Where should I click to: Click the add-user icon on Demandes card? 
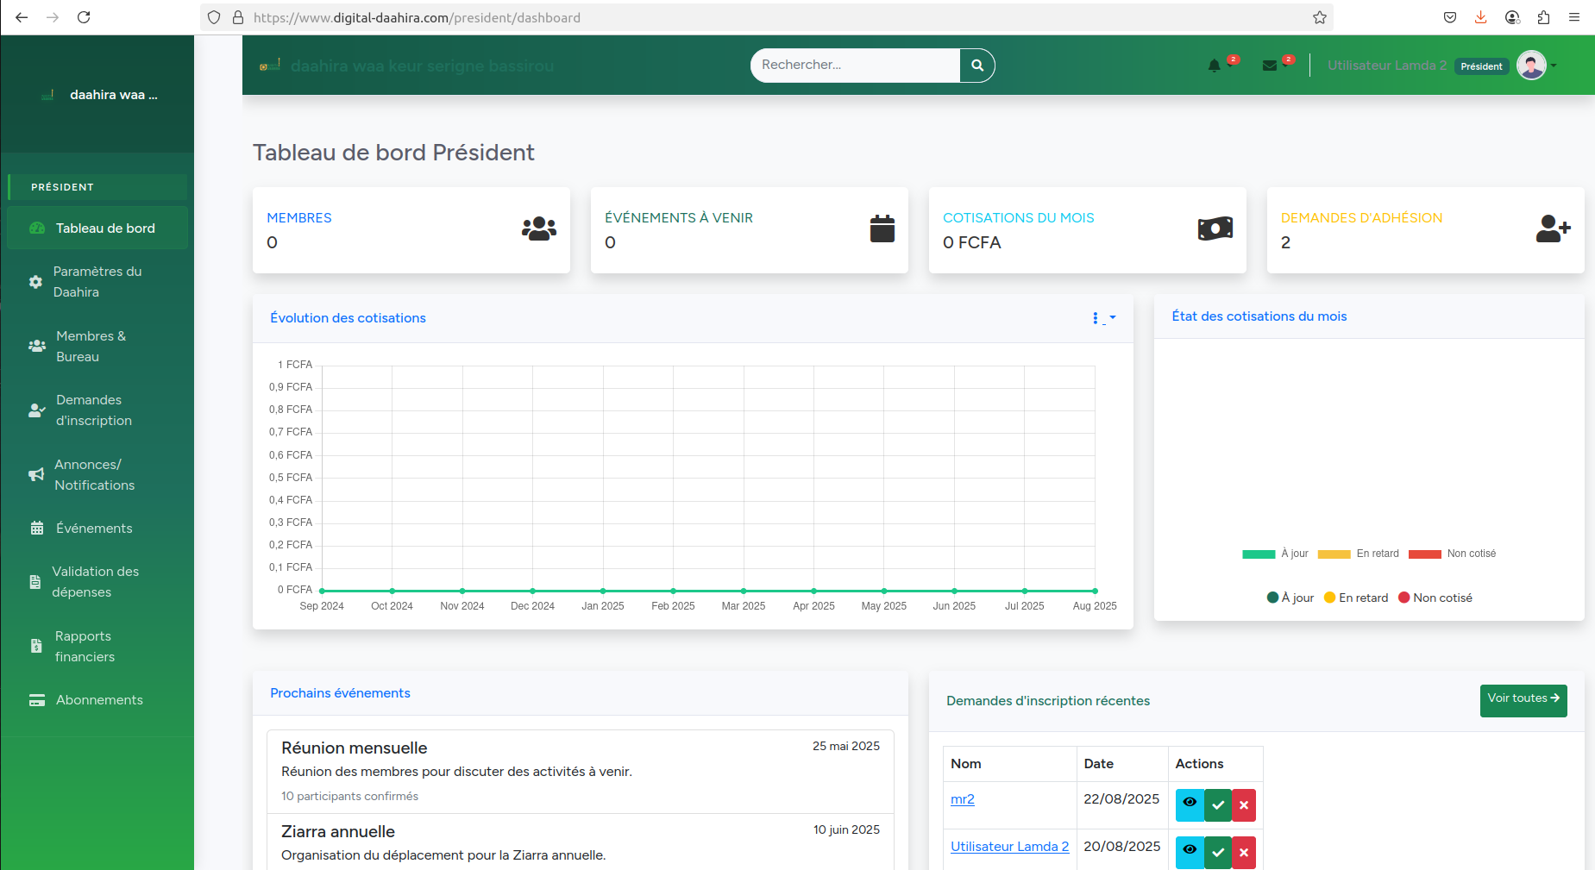(x=1554, y=228)
